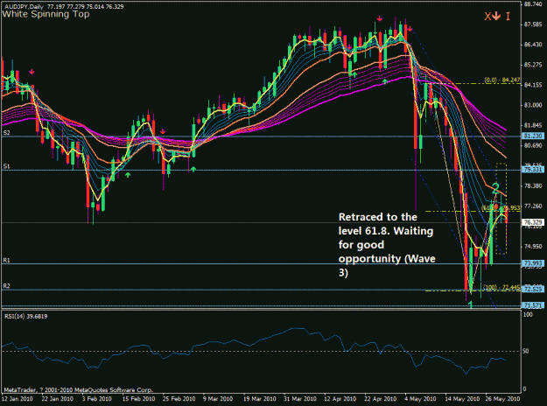This screenshot has height=406, width=547.
Task: Click the 81.845 price axis value
Action: click(x=533, y=125)
